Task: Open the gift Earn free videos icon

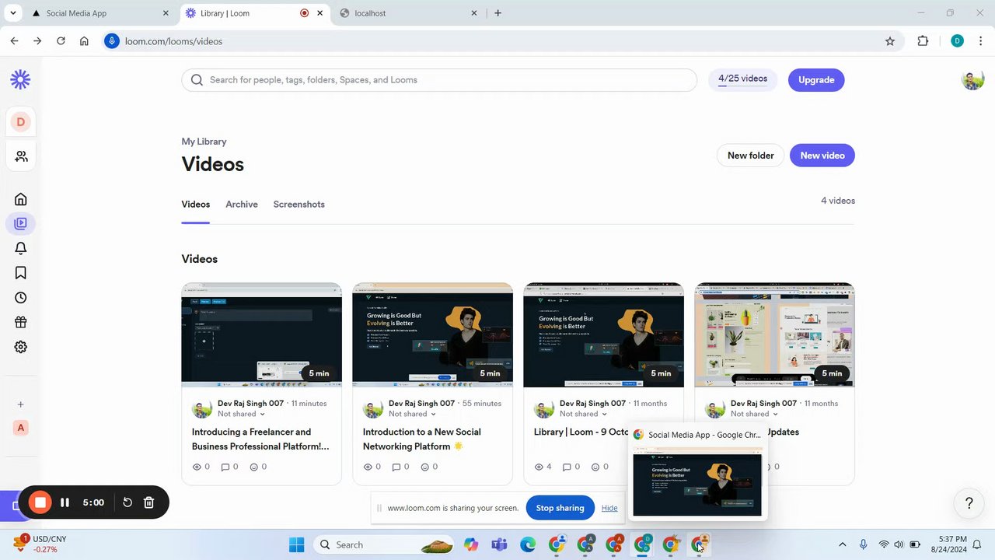Action: click(21, 322)
